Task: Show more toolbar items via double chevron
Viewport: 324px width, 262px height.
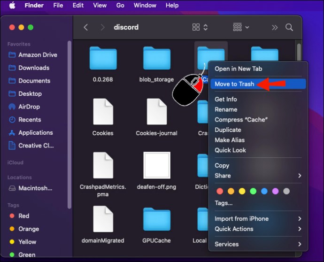Action: tap(275, 28)
